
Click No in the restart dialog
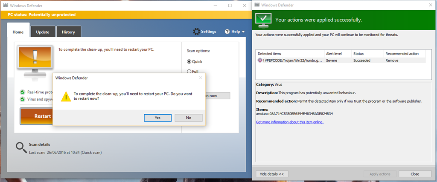[x=188, y=118]
